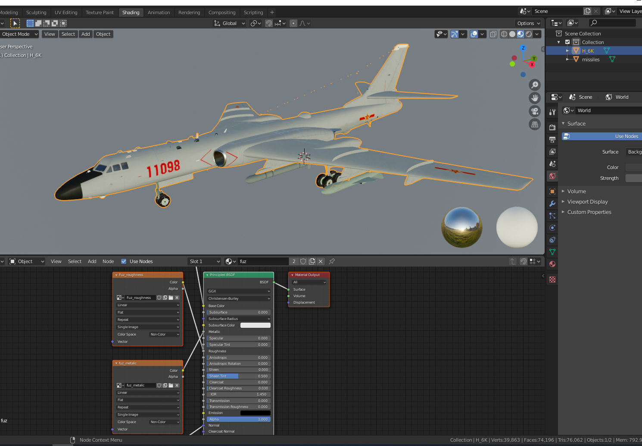Toggle X-ray display in viewport
The width and height of the screenshot is (642, 446).
point(493,34)
